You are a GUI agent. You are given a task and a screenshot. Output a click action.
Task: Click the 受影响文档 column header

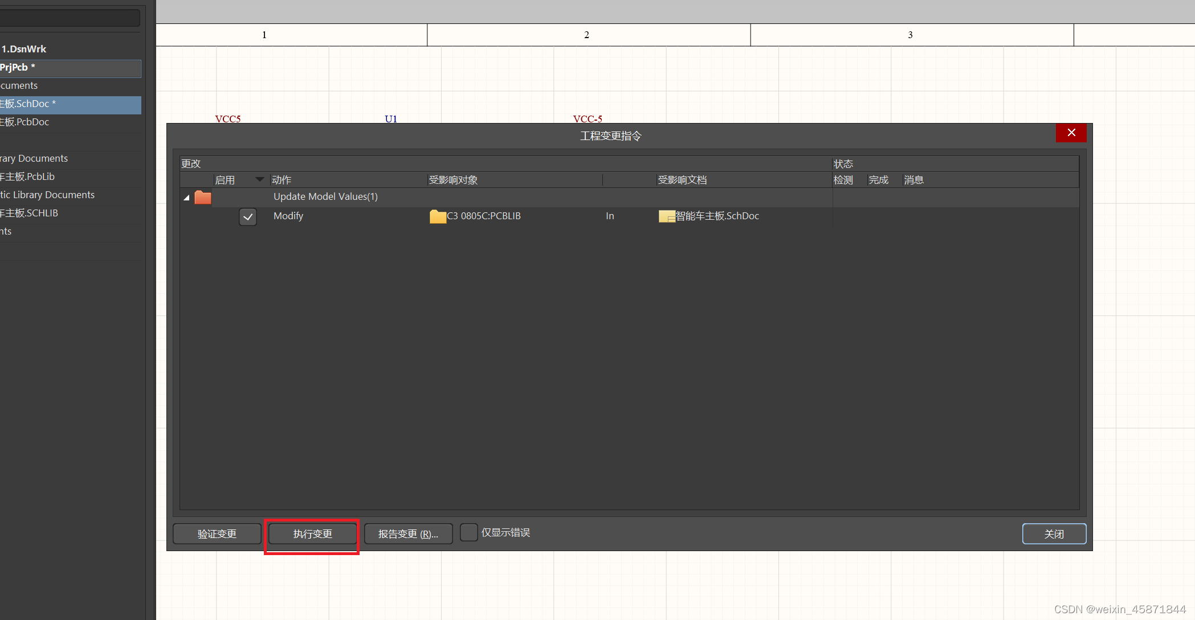(682, 180)
